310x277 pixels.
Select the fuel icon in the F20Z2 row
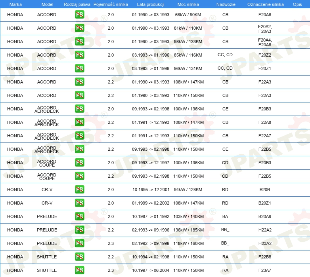pyautogui.click(x=79, y=55)
